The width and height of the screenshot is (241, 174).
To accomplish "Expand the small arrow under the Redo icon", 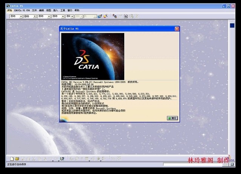I will coord(59,161).
